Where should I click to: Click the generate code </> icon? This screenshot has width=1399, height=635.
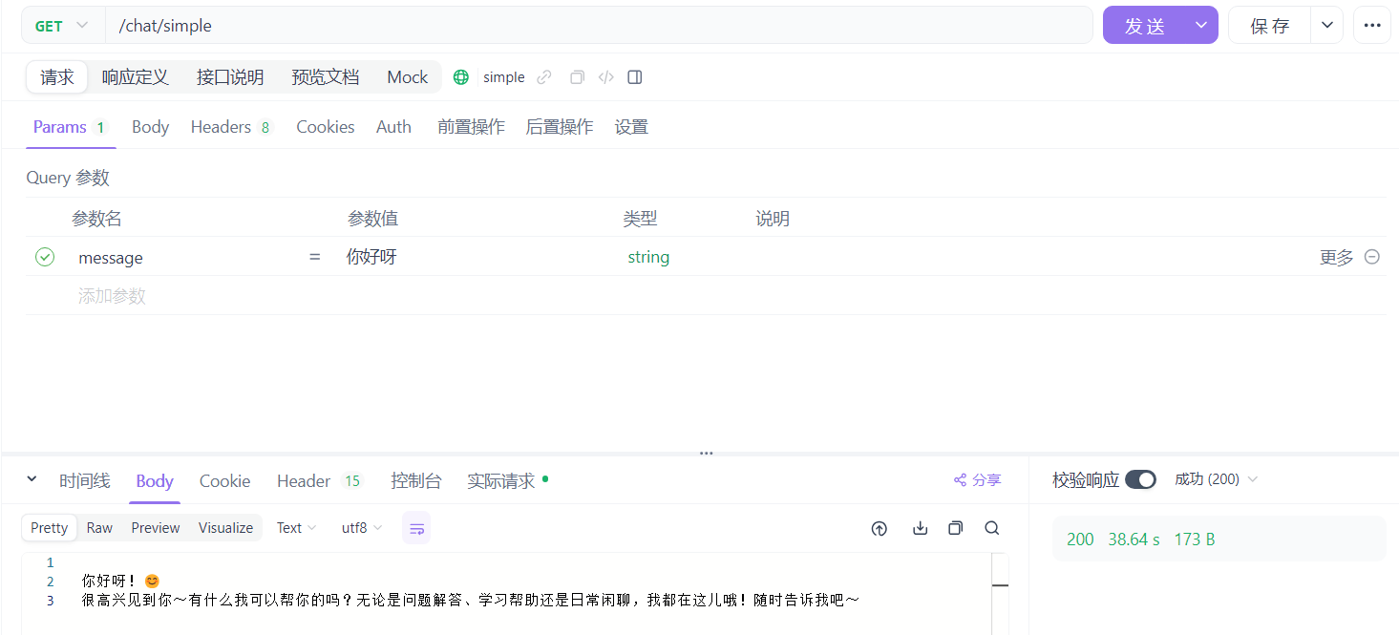(x=605, y=76)
